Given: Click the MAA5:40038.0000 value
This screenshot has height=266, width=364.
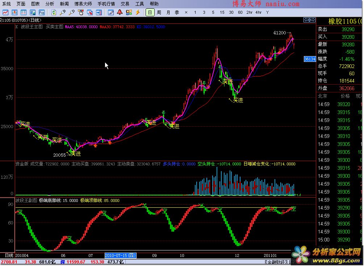Looking at the screenshot, I should pos(81,27).
